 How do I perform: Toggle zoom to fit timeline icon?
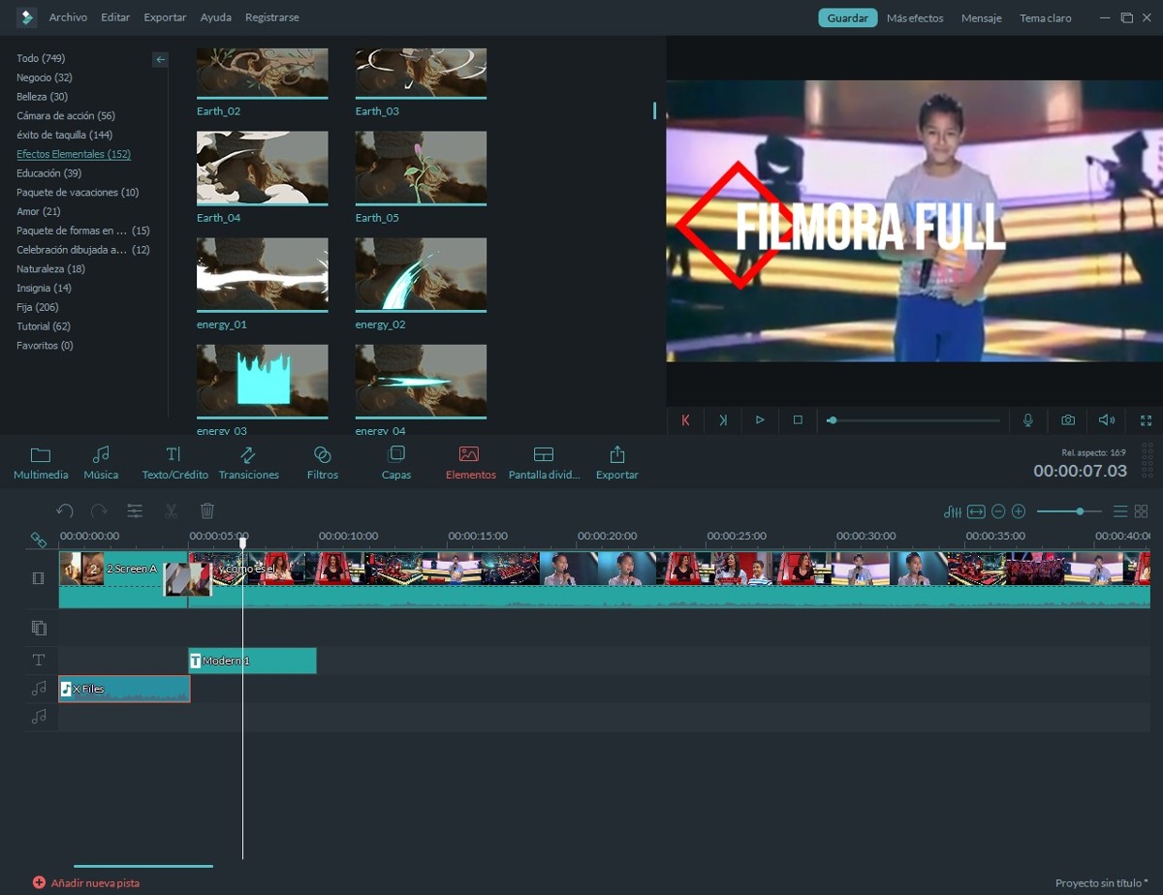[x=978, y=510]
